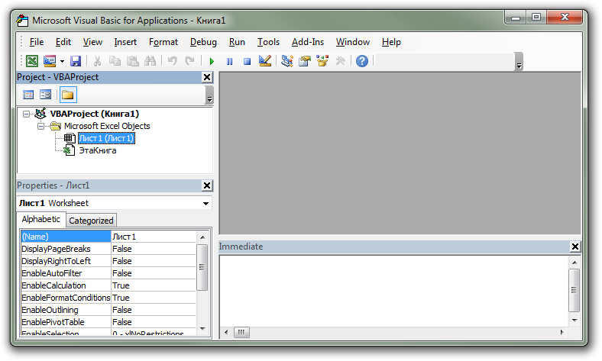Click the Cut scissors icon
Viewport: 602px width, 361px height.
97,61
